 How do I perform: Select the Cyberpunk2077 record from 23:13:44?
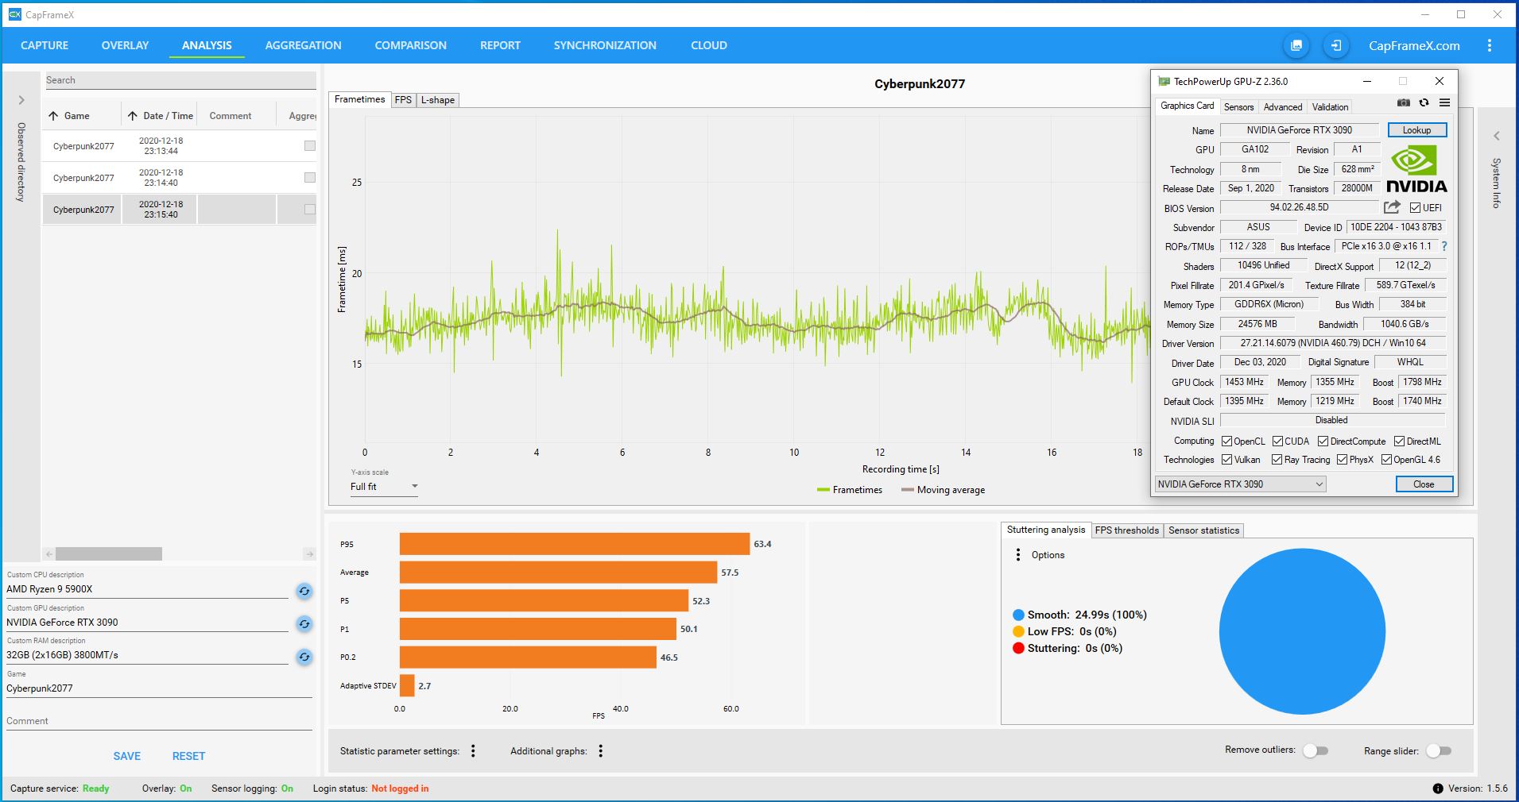pyautogui.click(x=180, y=146)
